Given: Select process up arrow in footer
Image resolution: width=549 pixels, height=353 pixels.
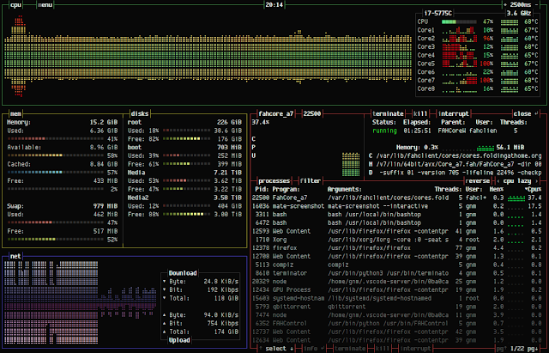Looking at the screenshot, I should pos(261,349).
